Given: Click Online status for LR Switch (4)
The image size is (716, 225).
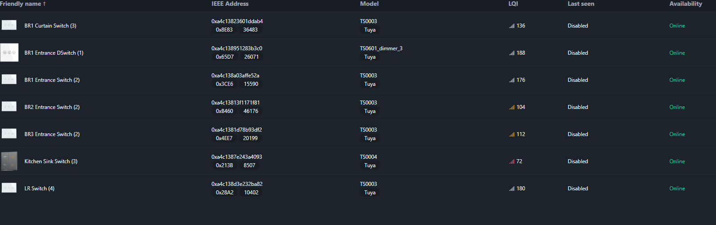Looking at the screenshot, I should coord(677,189).
